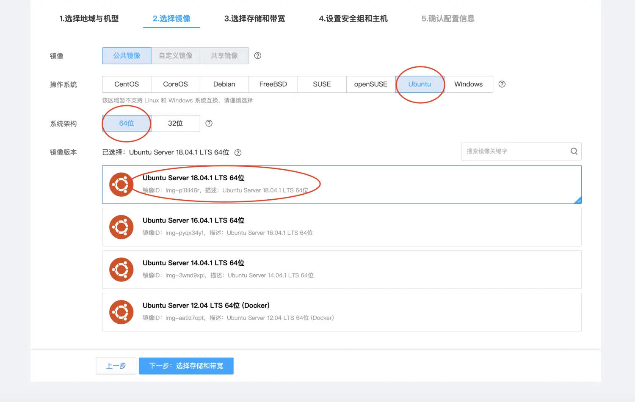Choose SUSE as operating system
Viewport: 635px width, 402px height.
tap(322, 84)
